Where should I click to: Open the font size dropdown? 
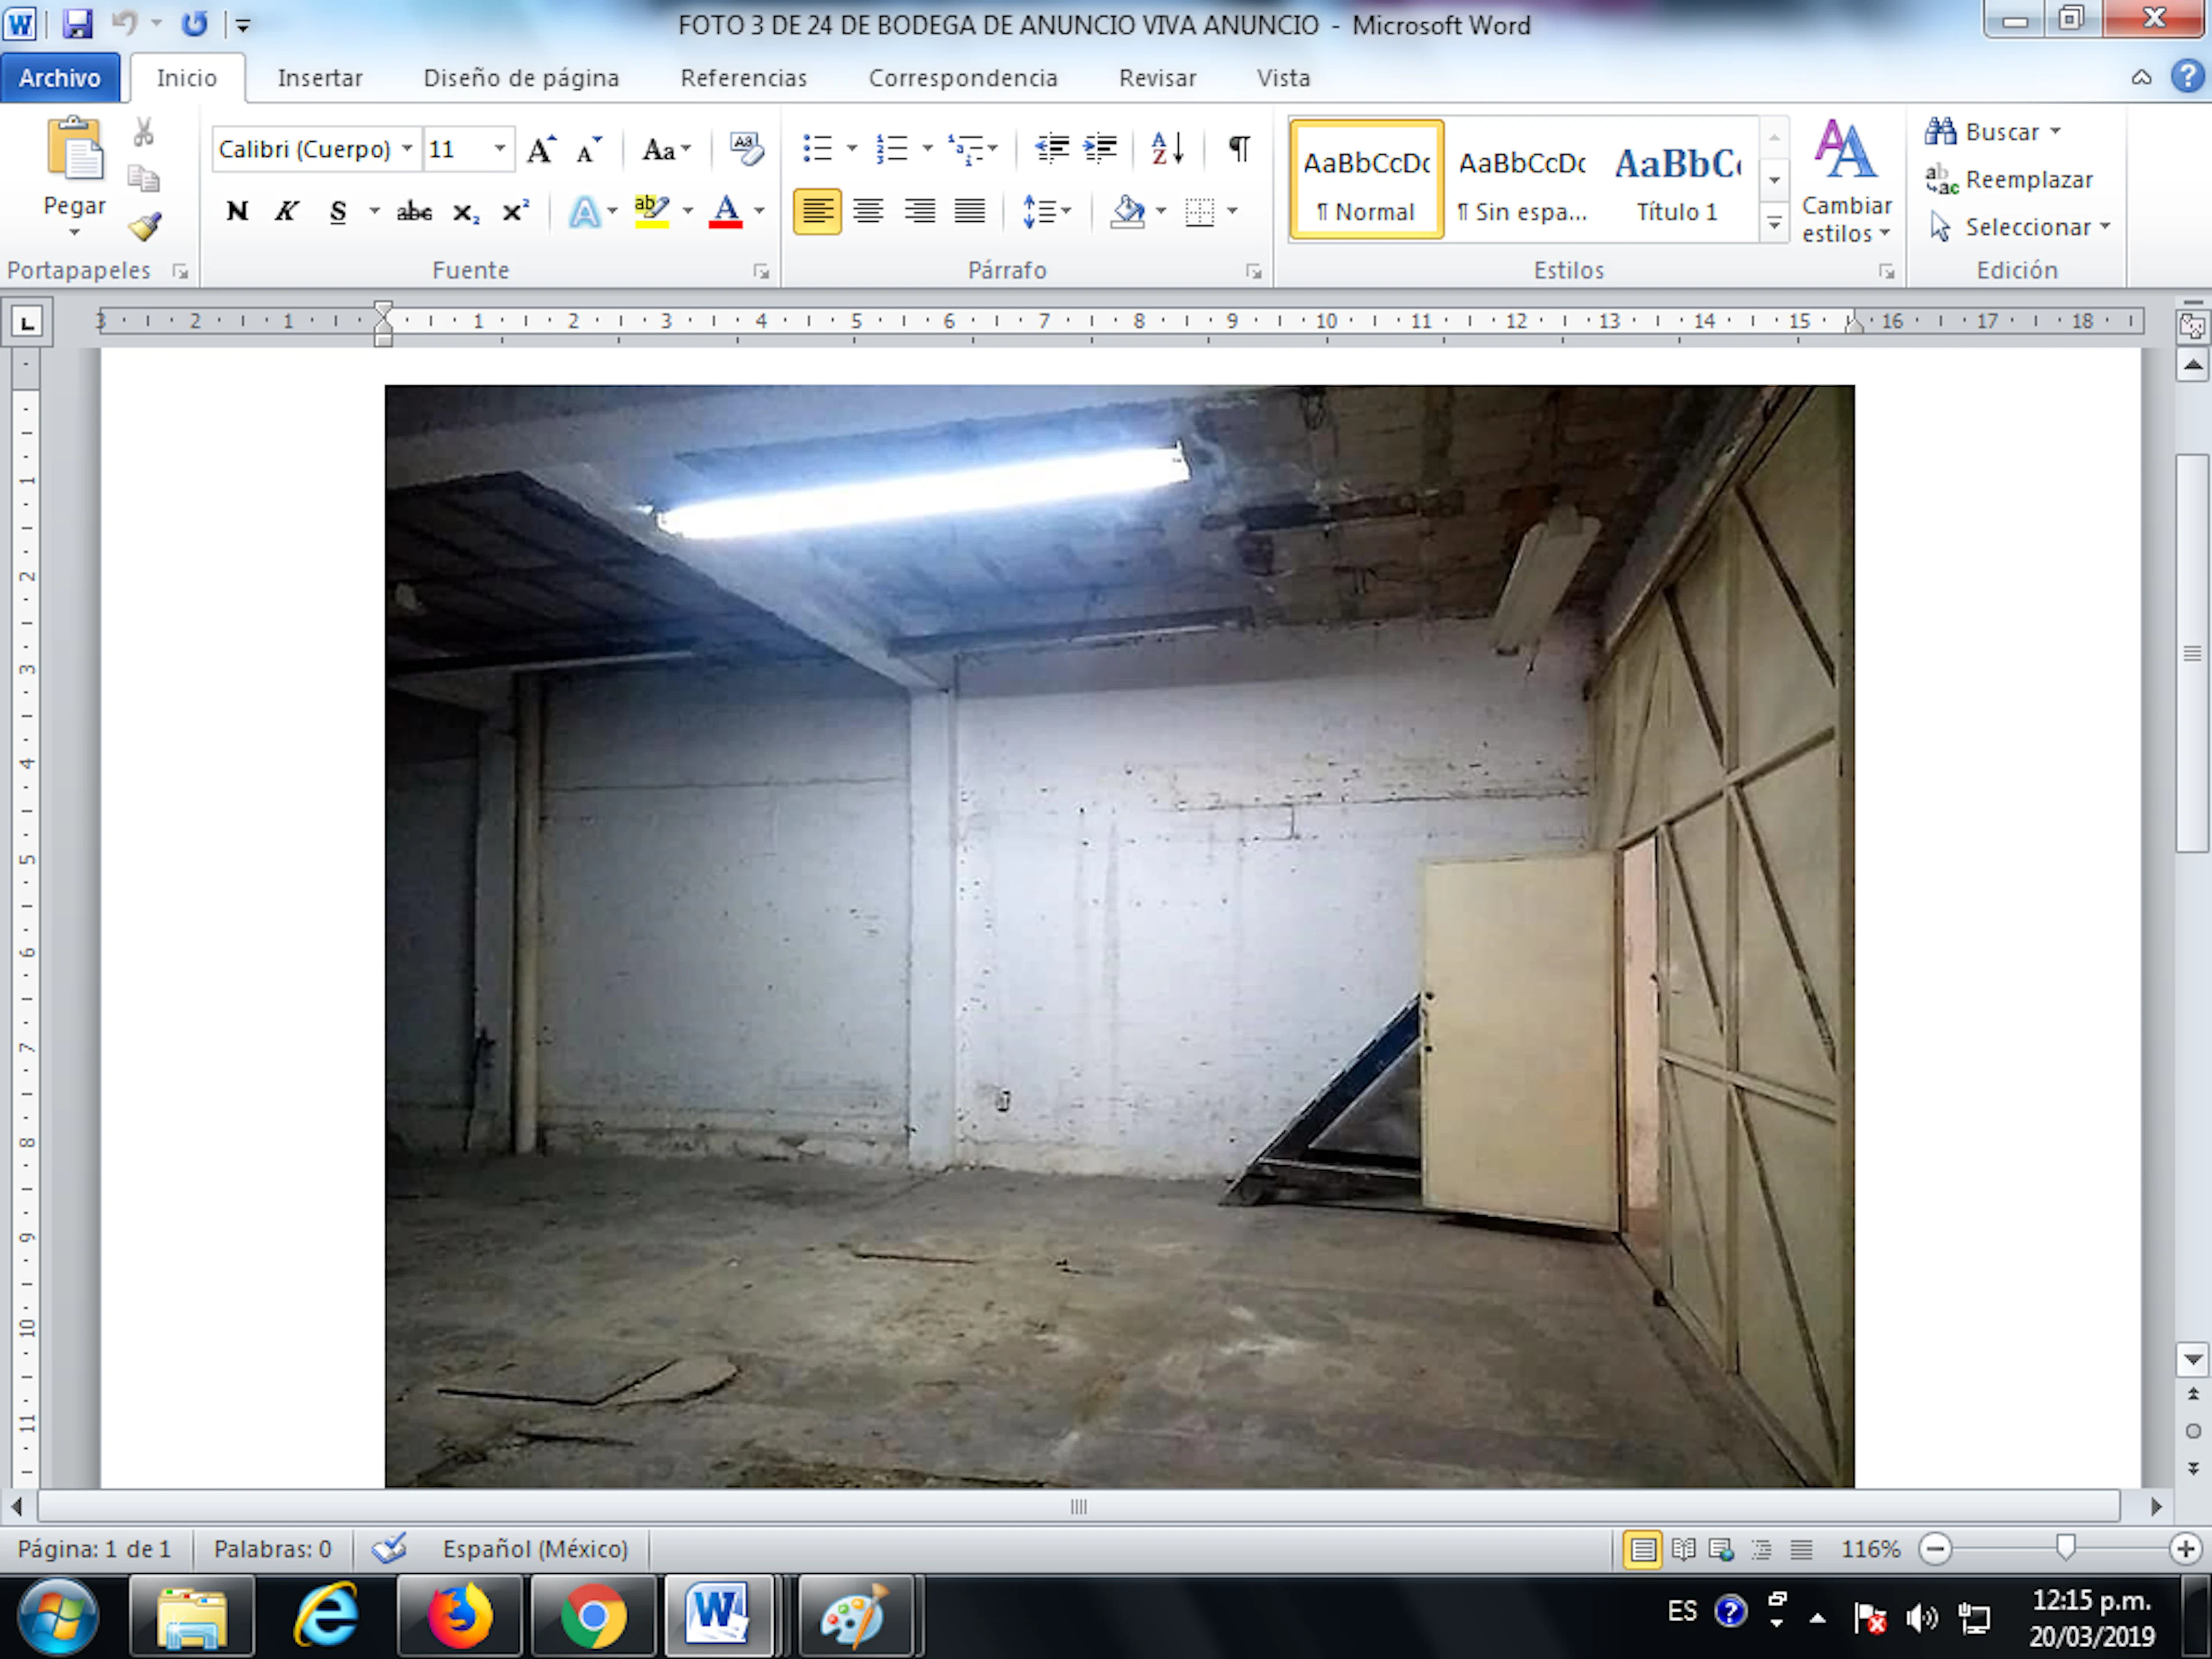(x=499, y=149)
